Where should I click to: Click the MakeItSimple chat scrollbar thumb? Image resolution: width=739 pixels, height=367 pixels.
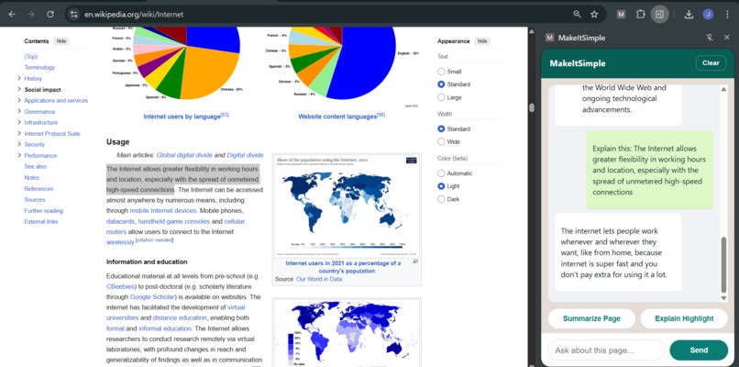coord(723,265)
